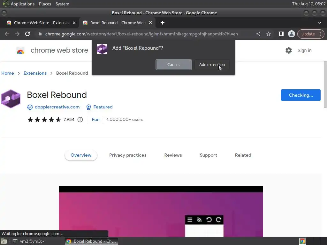Click the address bar URL
Screen dimensions: 327x245
[x=141, y=34]
